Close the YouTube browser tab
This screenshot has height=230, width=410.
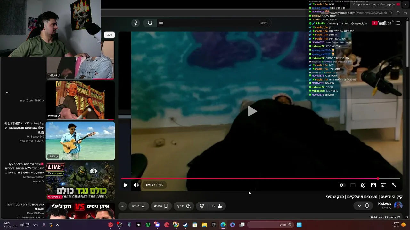pos(354,4)
